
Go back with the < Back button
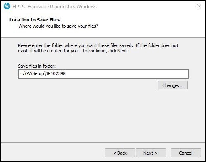(120, 153)
